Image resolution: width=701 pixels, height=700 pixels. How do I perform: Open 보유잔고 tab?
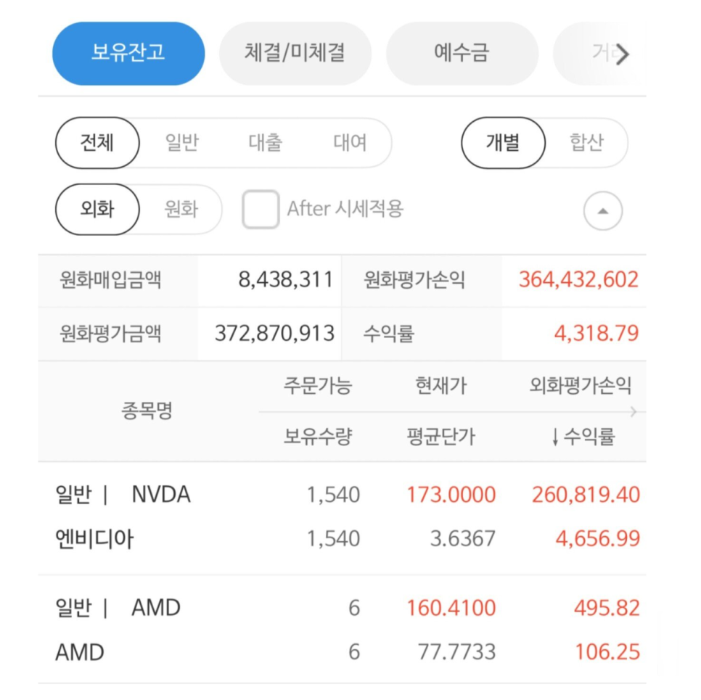[128, 53]
